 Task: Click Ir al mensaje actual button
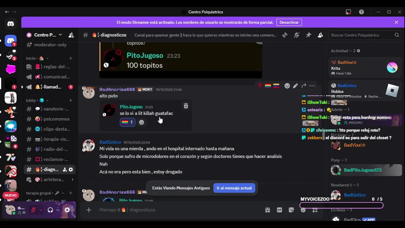click(234, 188)
